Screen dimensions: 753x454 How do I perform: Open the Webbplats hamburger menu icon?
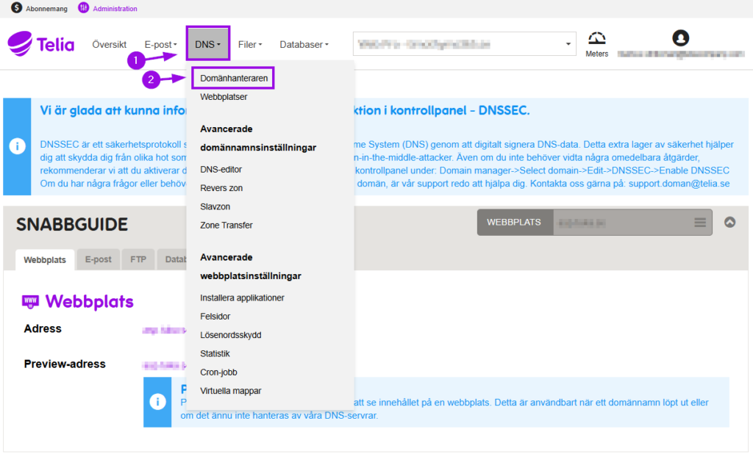(x=699, y=223)
